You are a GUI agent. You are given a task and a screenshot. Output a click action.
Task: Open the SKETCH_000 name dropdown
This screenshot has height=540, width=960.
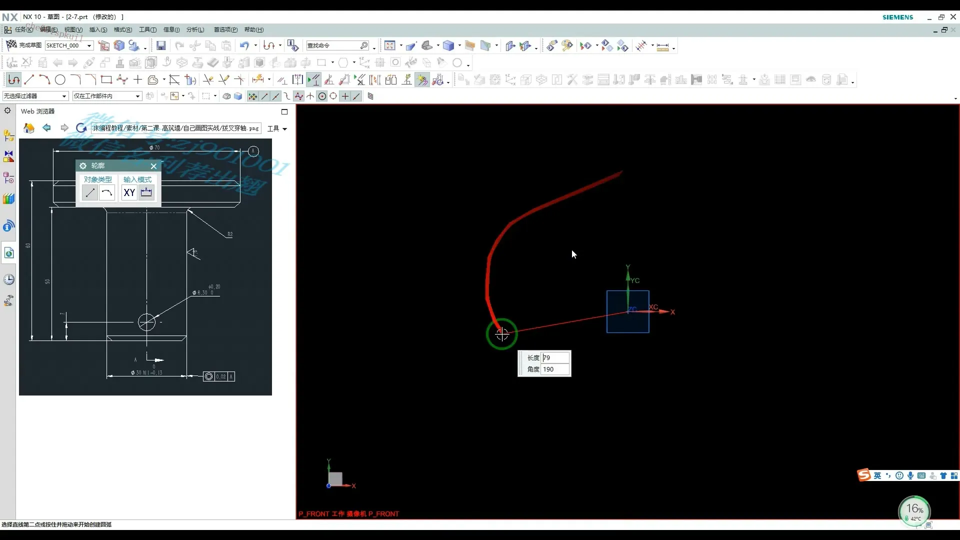point(89,46)
